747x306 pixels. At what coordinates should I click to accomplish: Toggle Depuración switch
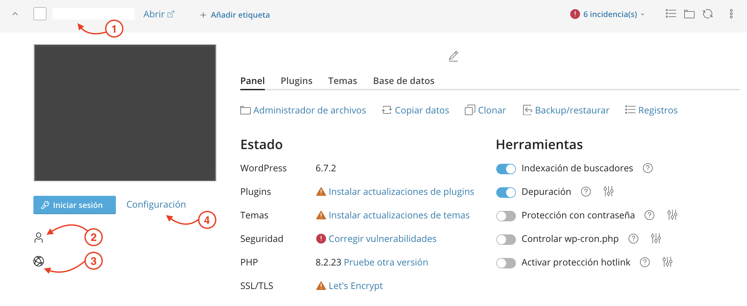506,192
